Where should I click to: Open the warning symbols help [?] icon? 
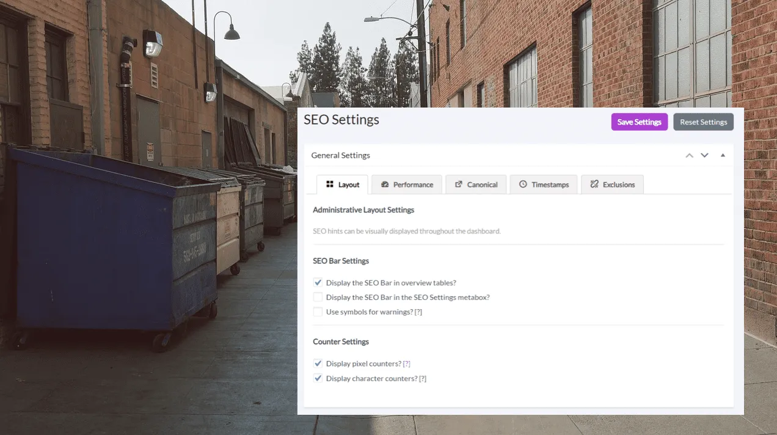tap(417, 312)
